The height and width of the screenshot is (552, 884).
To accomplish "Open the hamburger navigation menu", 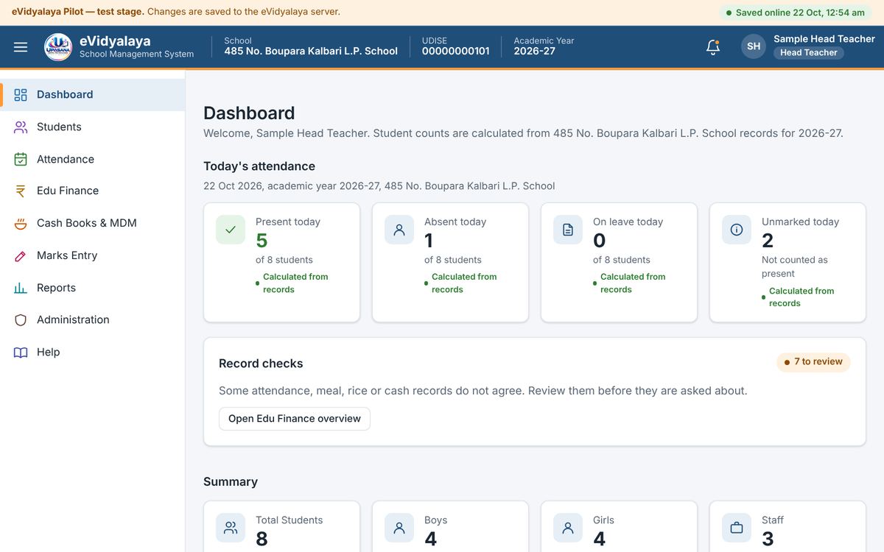I will pyautogui.click(x=21, y=47).
